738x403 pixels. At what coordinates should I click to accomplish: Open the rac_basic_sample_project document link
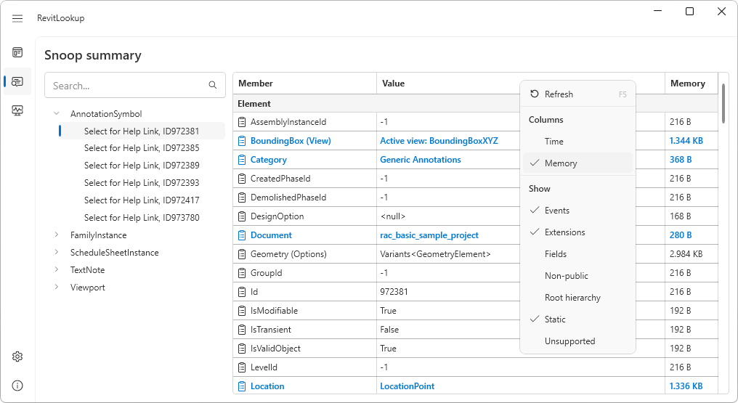[x=429, y=235]
